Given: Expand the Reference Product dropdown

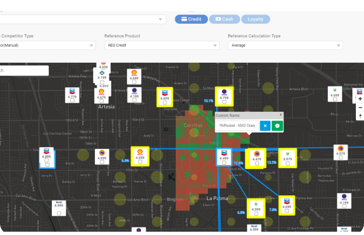Looking at the screenshot, I should tap(161, 45).
